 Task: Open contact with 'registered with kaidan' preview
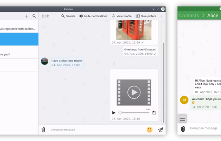click(x=19, y=26)
